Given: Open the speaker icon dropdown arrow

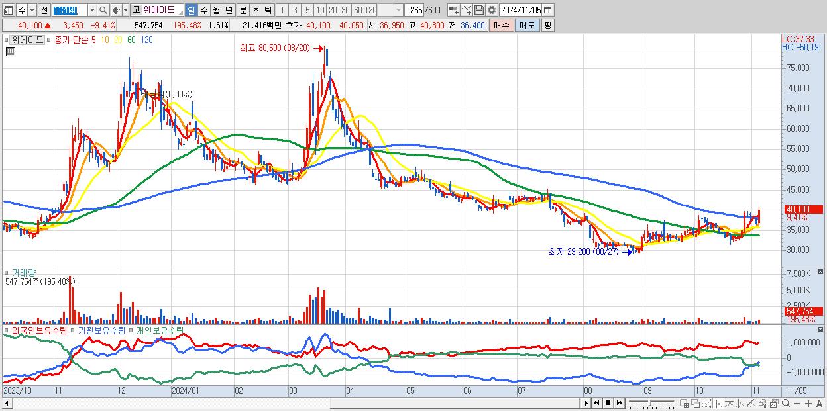Looking at the screenshot, I should click(125, 10).
